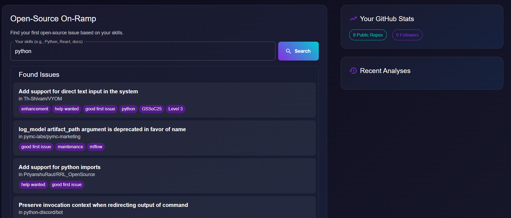This screenshot has height=218, width=511.
Task: Click the subtitle Find your first open-source issue
Action: pyautogui.click(x=67, y=33)
